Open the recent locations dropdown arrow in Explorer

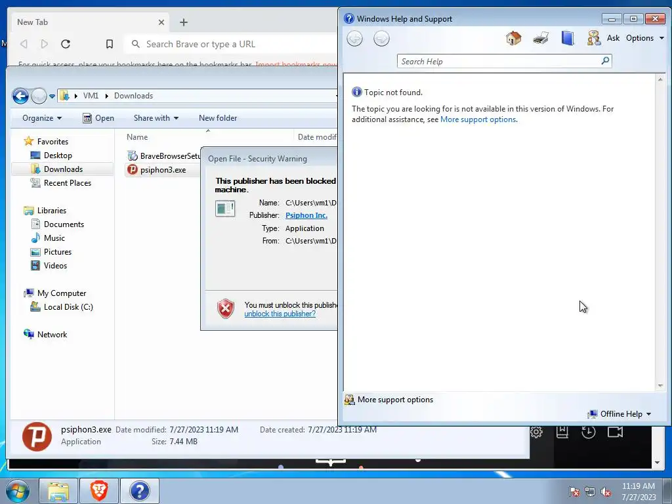coord(52,96)
